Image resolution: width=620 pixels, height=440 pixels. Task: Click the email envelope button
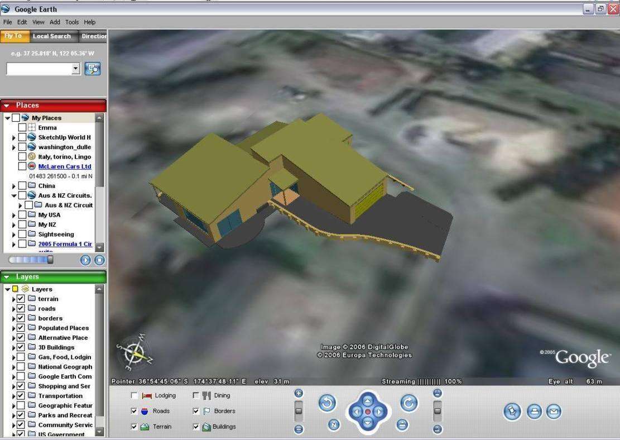pos(554,412)
